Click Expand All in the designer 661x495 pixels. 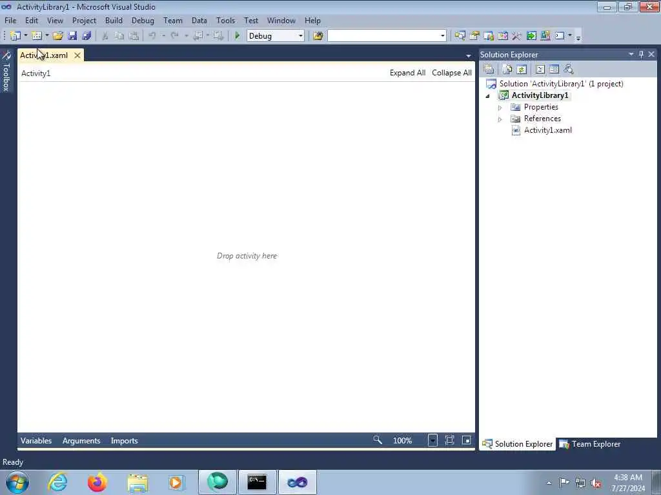pyautogui.click(x=408, y=73)
